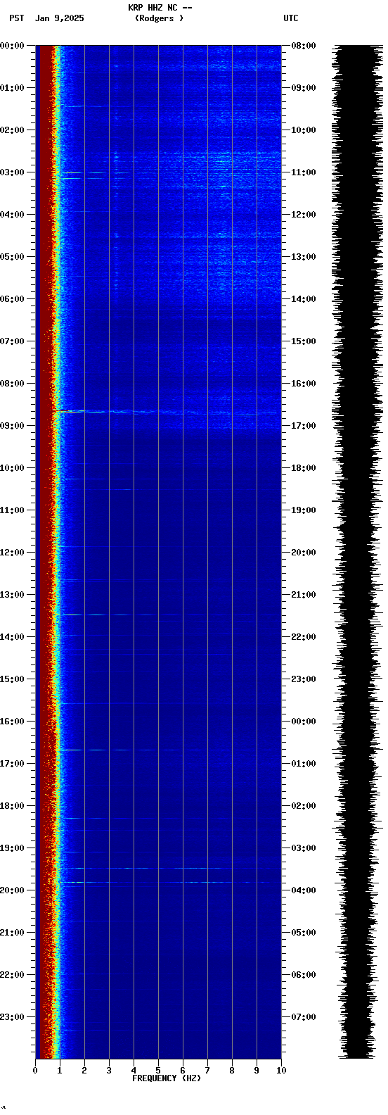Image resolution: width=388 pixels, height=1115 pixels.
Task: Click the PST time label '12:00'
Action: coord(12,553)
